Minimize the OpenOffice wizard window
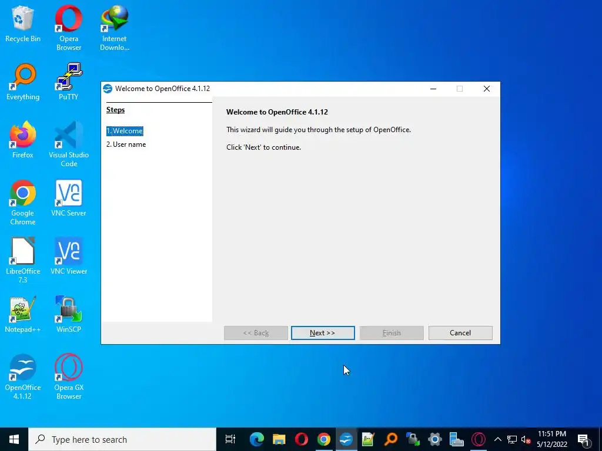The image size is (602, 451). [x=433, y=89]
